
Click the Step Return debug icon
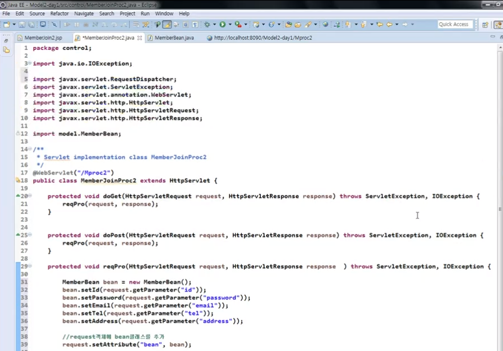123,24
